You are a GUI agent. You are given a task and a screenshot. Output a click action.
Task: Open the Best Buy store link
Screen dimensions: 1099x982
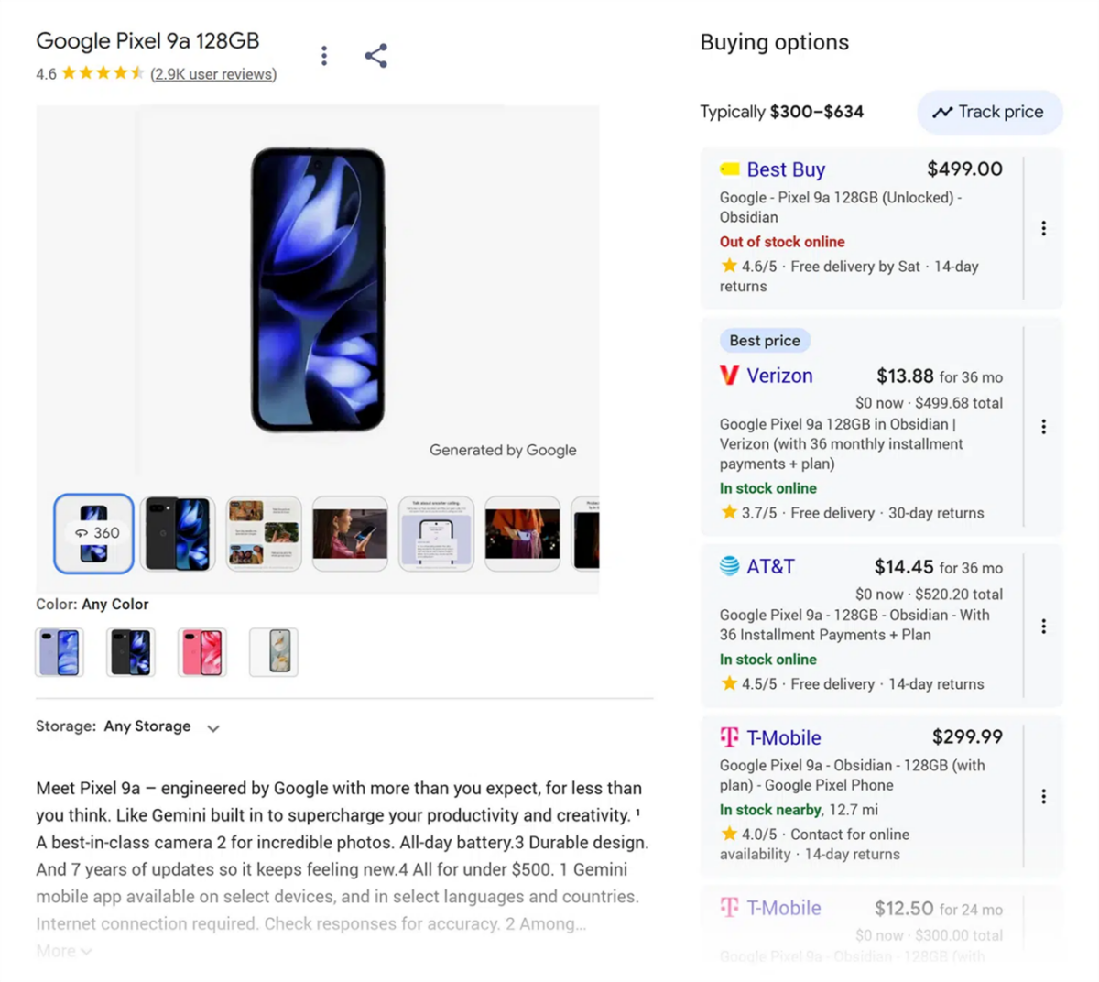coord(785,169)
